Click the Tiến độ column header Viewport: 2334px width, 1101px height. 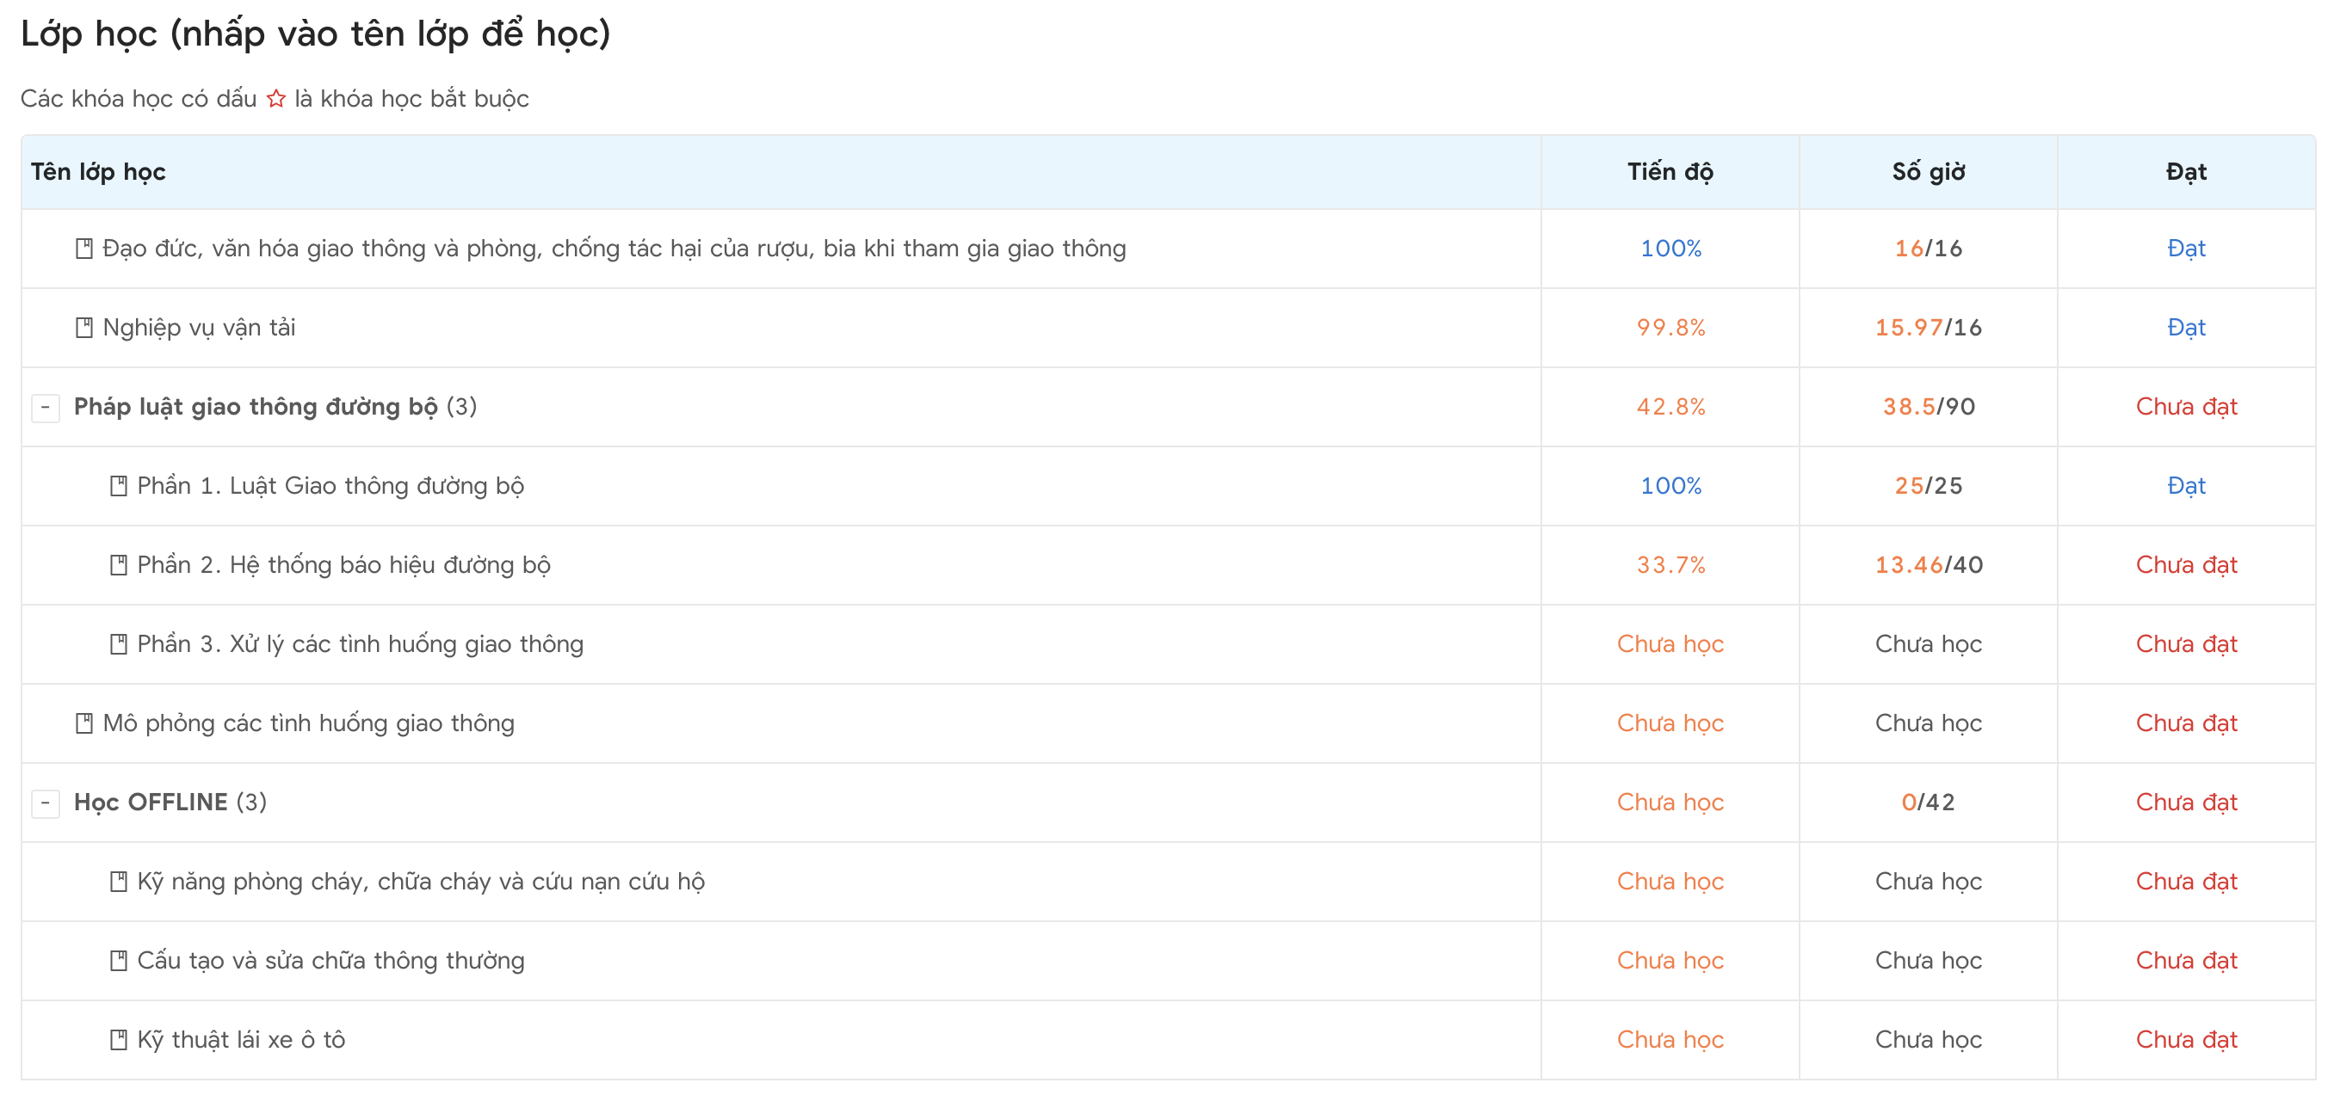[x=1669, y=172]
